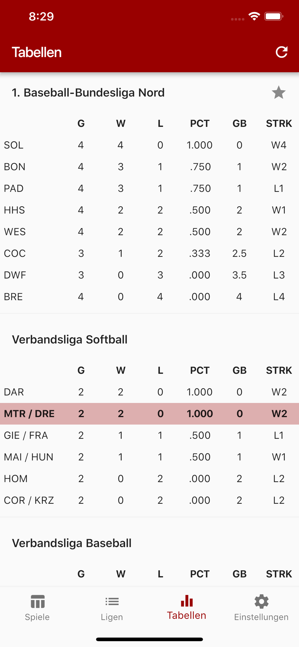Tap the DAR team row
Image resolution: width=299 pixels, height=647 pixels.
(x=149, y=392)
